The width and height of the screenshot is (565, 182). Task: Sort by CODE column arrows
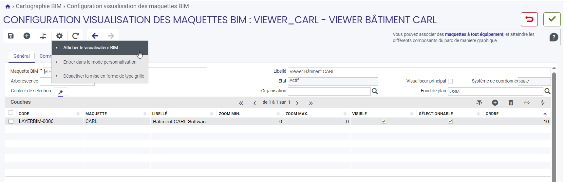tap(78, 114)
